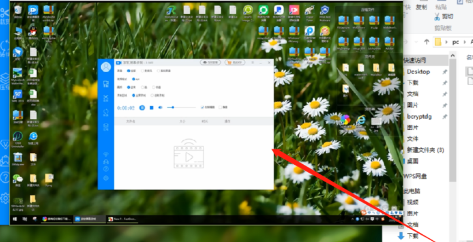Screen dimensions: 473x242
Task: Open the convert tool in recorder sidebar
Action: point(106,113)
